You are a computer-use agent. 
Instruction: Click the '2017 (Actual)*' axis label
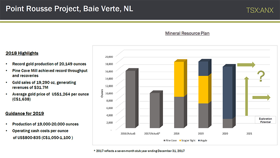(152, 133)
